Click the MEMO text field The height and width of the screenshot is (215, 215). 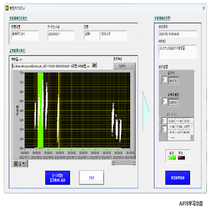tap(178, 52)
